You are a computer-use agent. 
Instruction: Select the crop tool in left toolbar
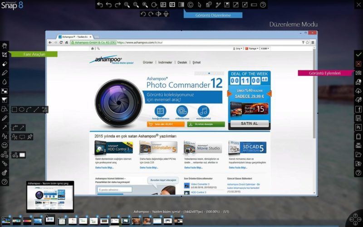(x=5, y=54)
